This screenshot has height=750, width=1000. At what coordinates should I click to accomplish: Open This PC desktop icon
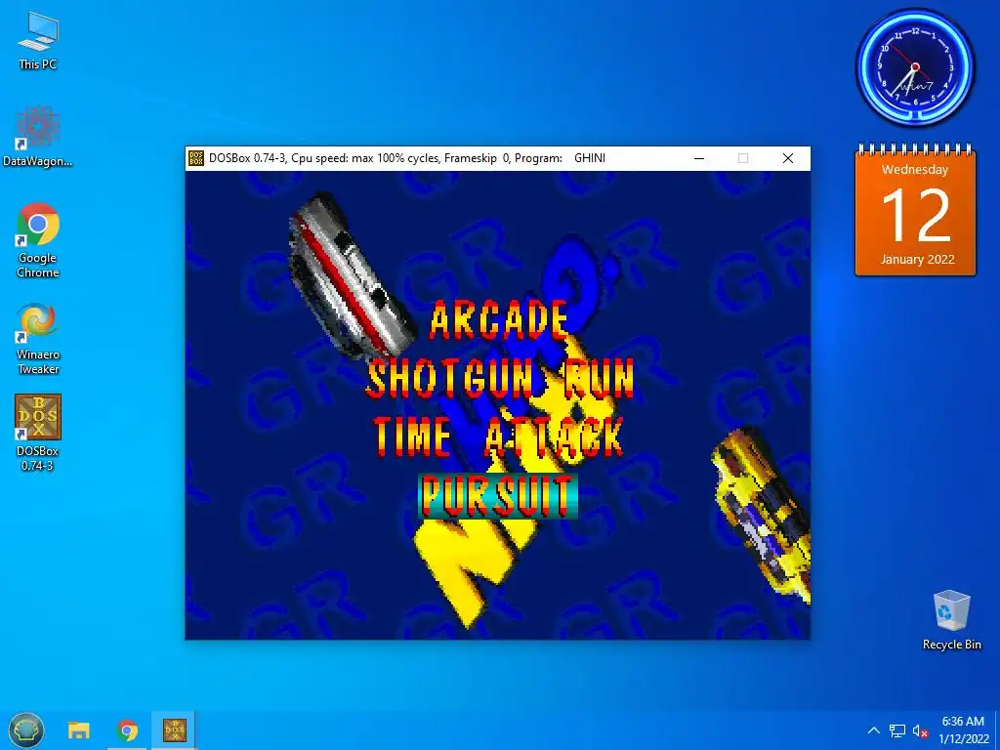[38, 41]
